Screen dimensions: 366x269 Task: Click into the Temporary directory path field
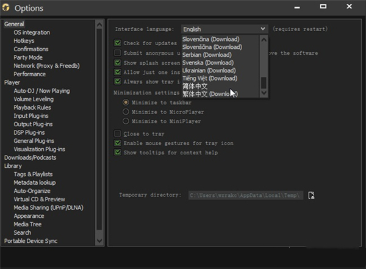coord(245,195)
